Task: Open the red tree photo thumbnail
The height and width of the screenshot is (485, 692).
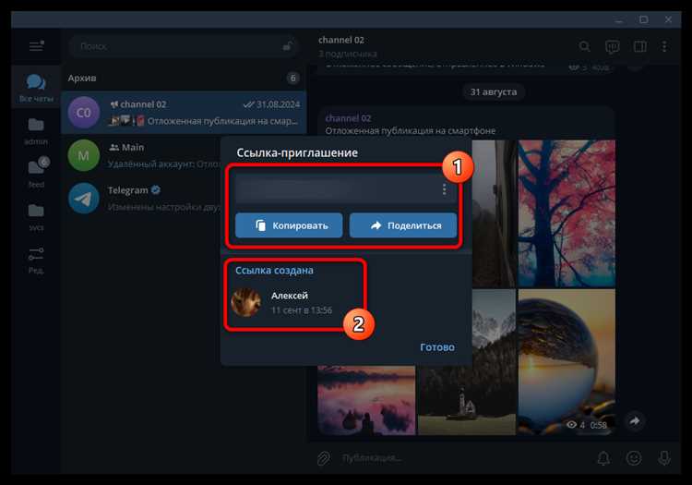Action: coord(567,213)
